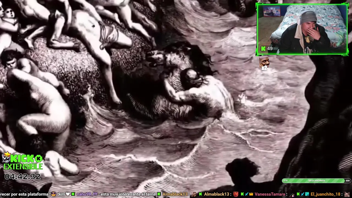Click the crown badge before VanessaTamara
The image size is (352, 198).
tap(251, 194)
